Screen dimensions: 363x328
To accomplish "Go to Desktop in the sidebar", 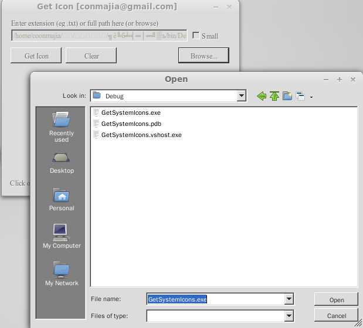I will pos(62,163).
